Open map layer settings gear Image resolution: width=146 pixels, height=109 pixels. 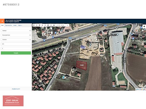pyautogui.click(x=144, y=26)
